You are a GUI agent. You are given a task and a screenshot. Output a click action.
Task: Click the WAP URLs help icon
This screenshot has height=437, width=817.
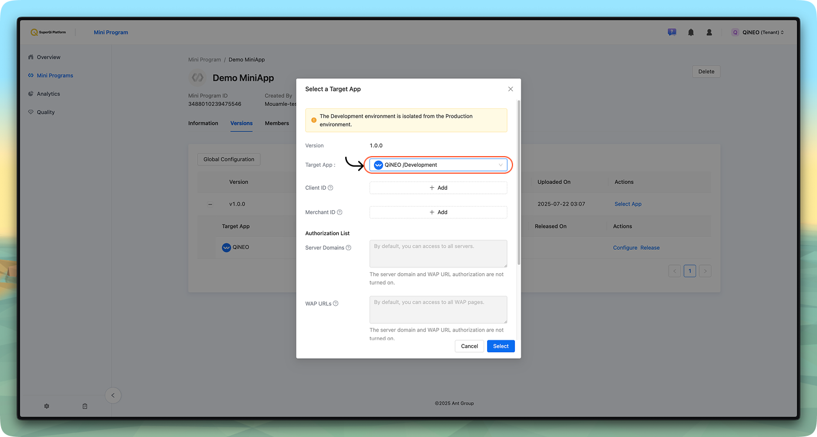336,304
